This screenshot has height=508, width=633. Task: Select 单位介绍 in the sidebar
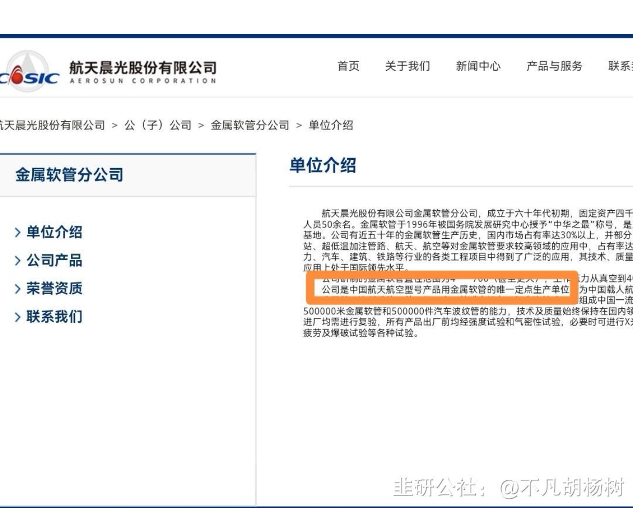pos(55,232)
